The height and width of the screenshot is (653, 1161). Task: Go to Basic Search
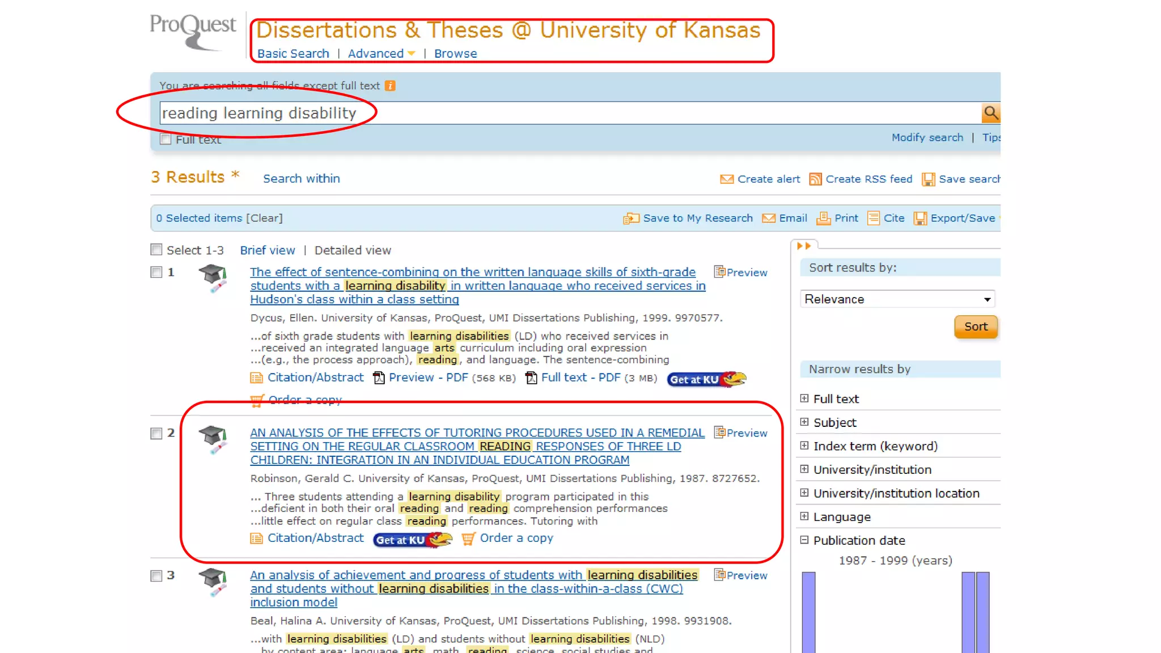click(x=293, y=54)
